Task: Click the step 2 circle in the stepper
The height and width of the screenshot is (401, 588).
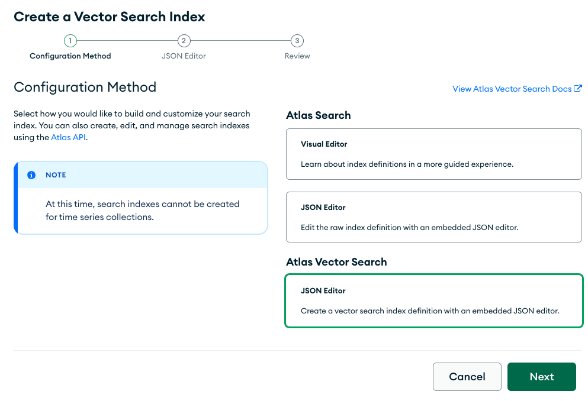Action: tap(184, 41)
